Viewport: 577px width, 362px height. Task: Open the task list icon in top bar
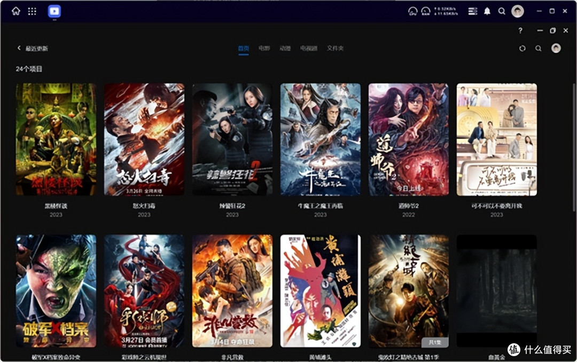click(472, 11)
